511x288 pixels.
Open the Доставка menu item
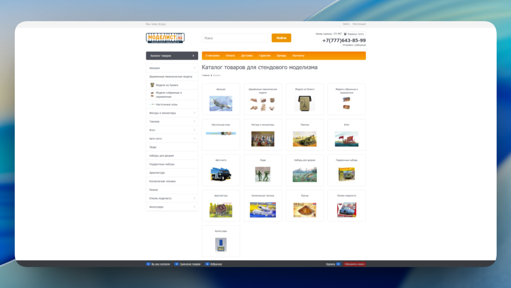pos(247,55)
